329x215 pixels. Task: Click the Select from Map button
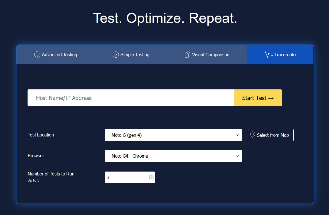point(270,135)
